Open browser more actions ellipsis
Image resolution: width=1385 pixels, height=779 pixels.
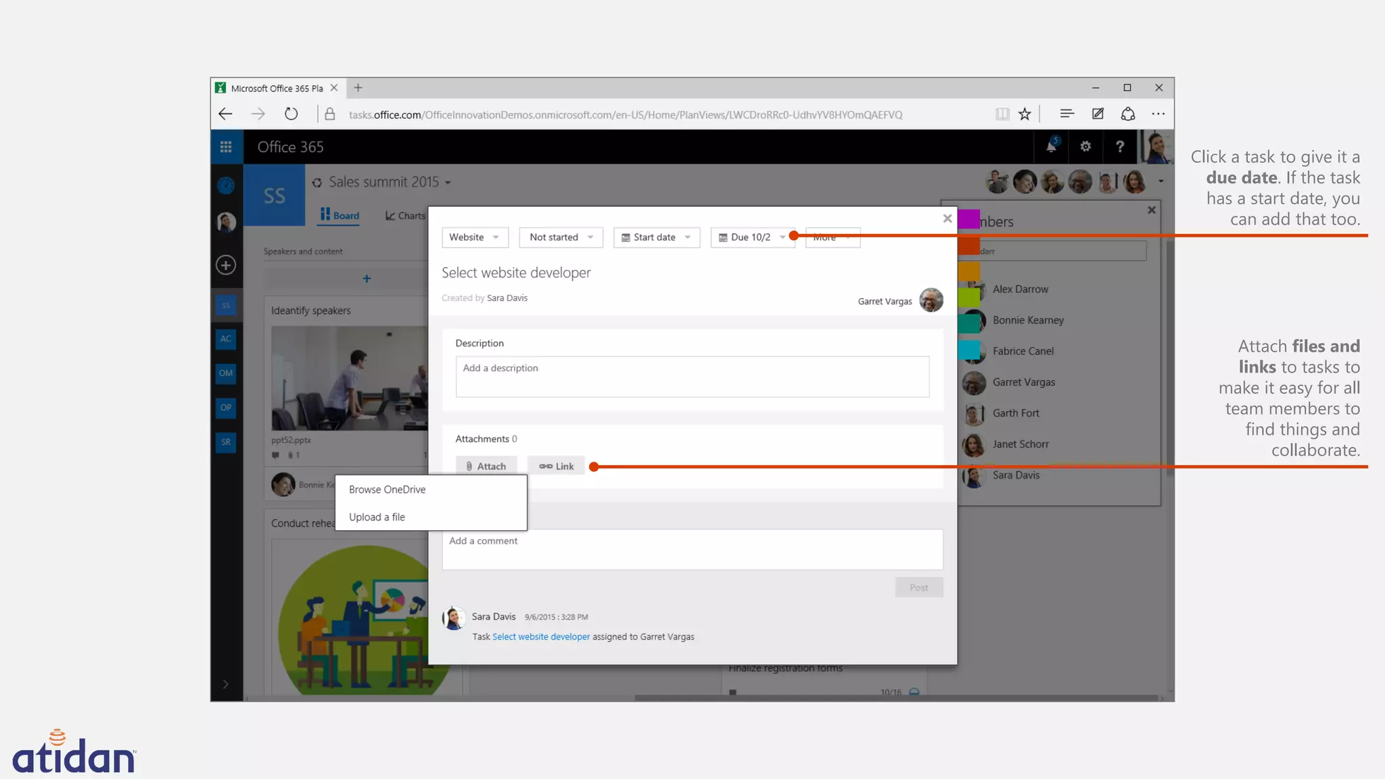coord(1158,114)
